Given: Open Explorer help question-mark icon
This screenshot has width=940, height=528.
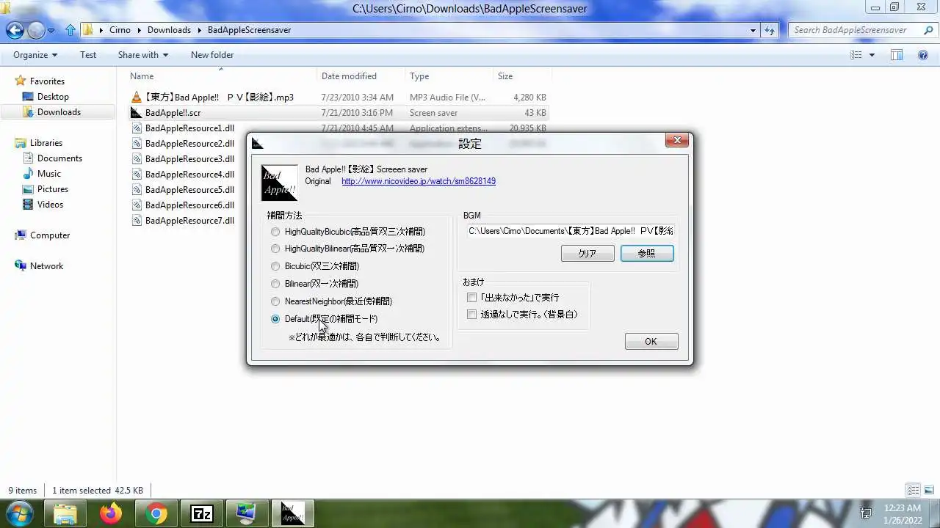Looking at the screenshot, I should [923, 55].
